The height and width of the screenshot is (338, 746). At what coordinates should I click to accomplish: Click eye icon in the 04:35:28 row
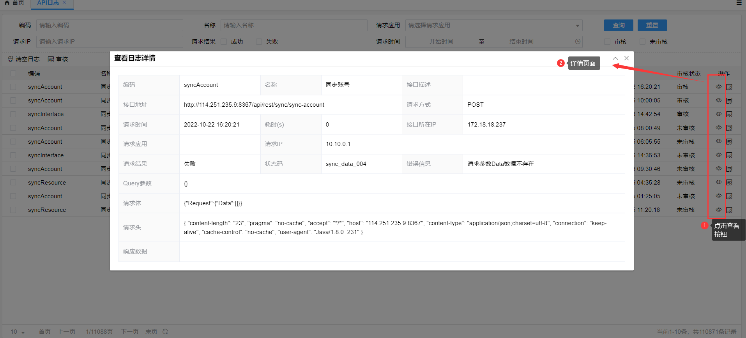[719, 182]
